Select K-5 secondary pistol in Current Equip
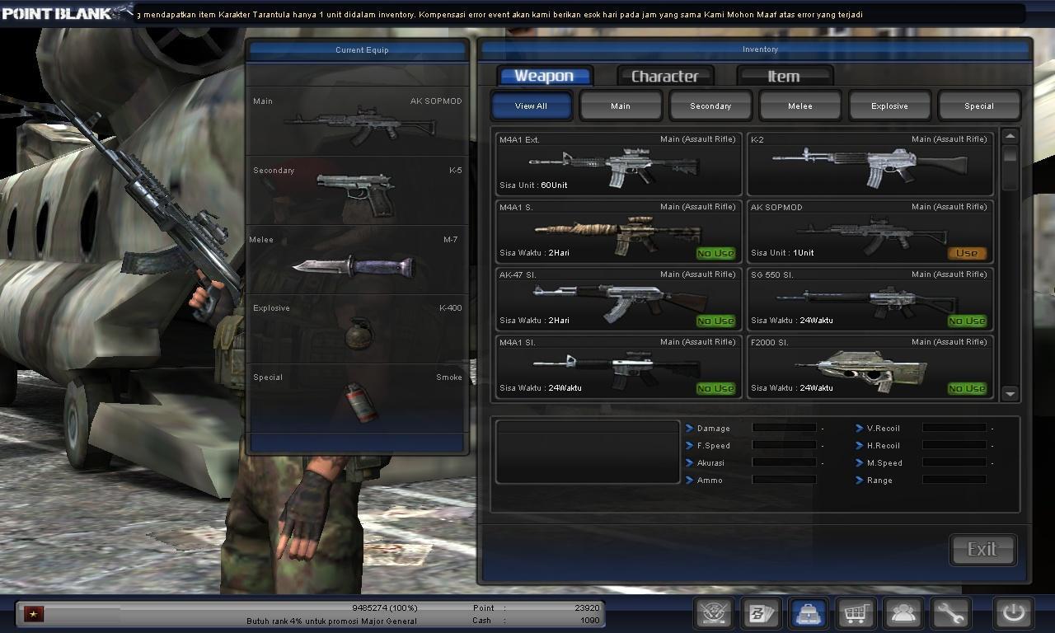The width and height of the screenshot is (1055, 633). tap(358, 191)
